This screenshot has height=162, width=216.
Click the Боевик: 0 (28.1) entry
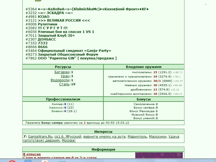tap(64, 111)
